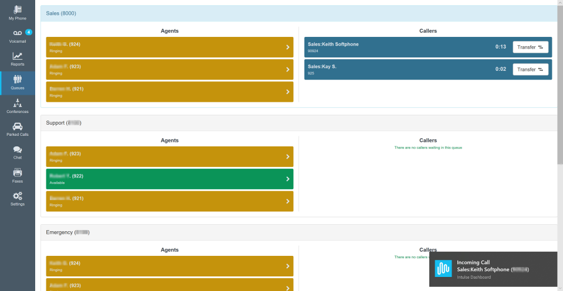The width and height of the screenshot is (563, 291).
Task: Open My Phone from the sidebar
Action: click(17, 13)
